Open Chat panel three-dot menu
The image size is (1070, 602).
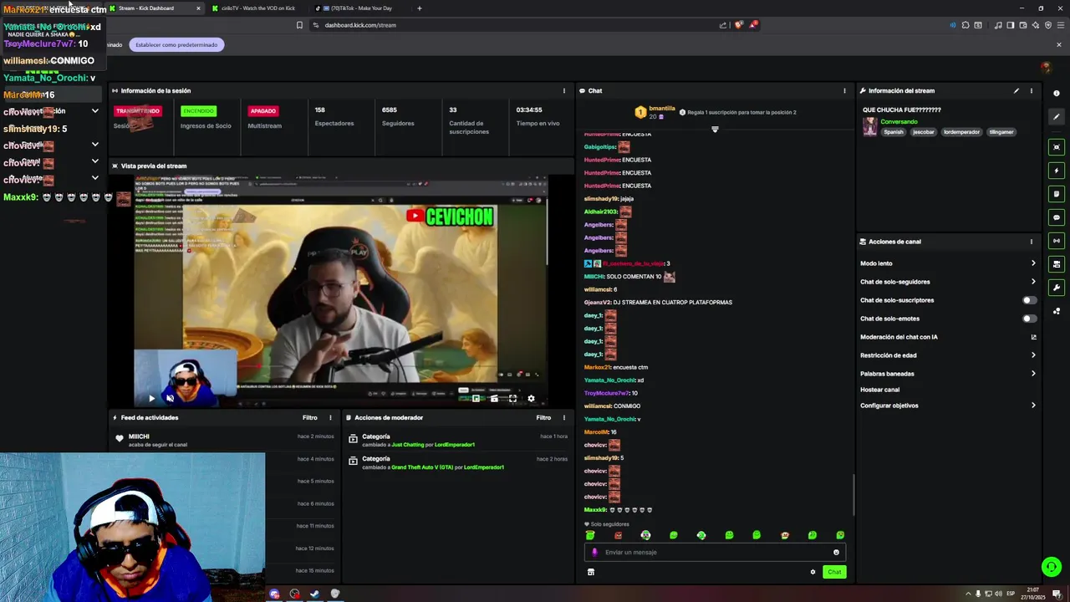click(844, 90)
